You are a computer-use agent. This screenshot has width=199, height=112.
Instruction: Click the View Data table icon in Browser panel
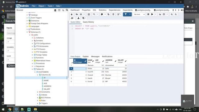59,10
